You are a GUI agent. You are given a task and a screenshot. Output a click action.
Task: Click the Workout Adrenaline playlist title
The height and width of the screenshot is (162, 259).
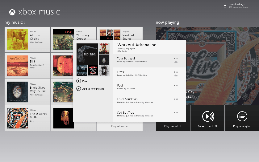137,45
